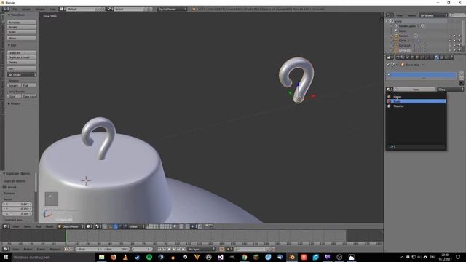Screen dimensions: 466x262
Task: Click the Start frame field
Action: [89, 249]
